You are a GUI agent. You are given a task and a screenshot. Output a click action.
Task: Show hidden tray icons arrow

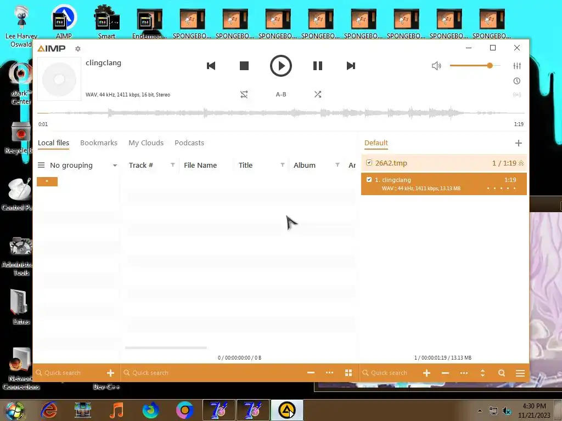pyautogui.click(x=480, y=411)
